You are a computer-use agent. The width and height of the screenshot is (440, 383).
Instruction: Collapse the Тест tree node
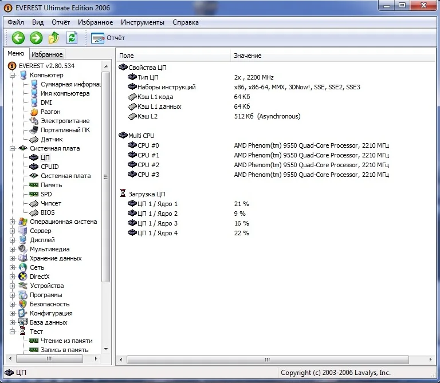[x=12, y=331]
